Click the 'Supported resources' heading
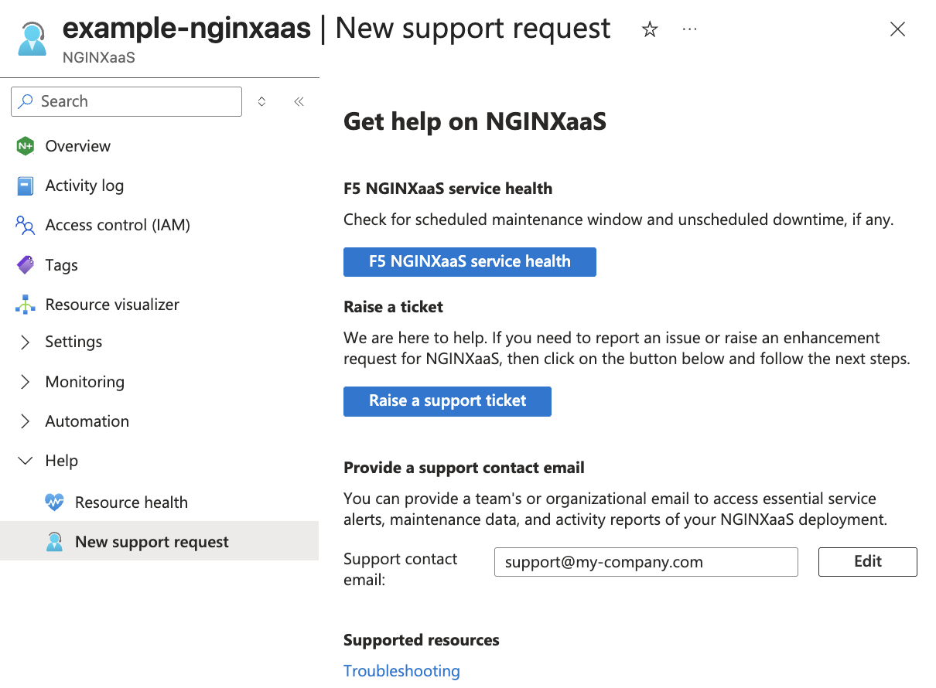Image resolution: width=936 pixels, height=688 pixels. 422,640
